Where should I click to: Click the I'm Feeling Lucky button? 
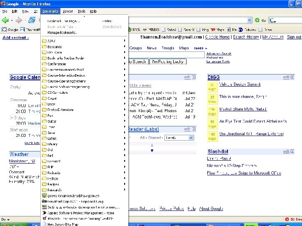pyautogui.click(x=168, y=62)
